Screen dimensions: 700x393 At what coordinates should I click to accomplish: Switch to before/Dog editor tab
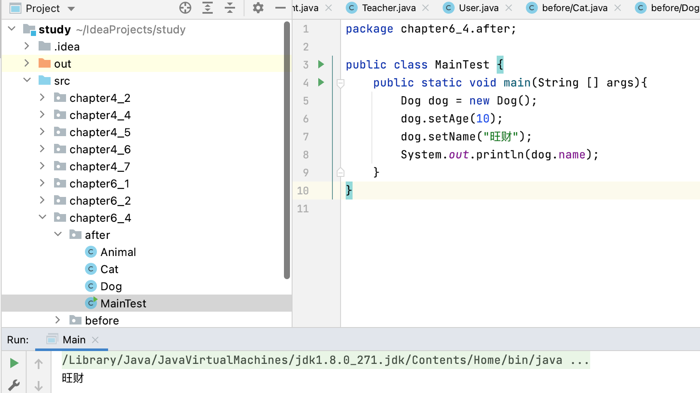click(675, 8)
